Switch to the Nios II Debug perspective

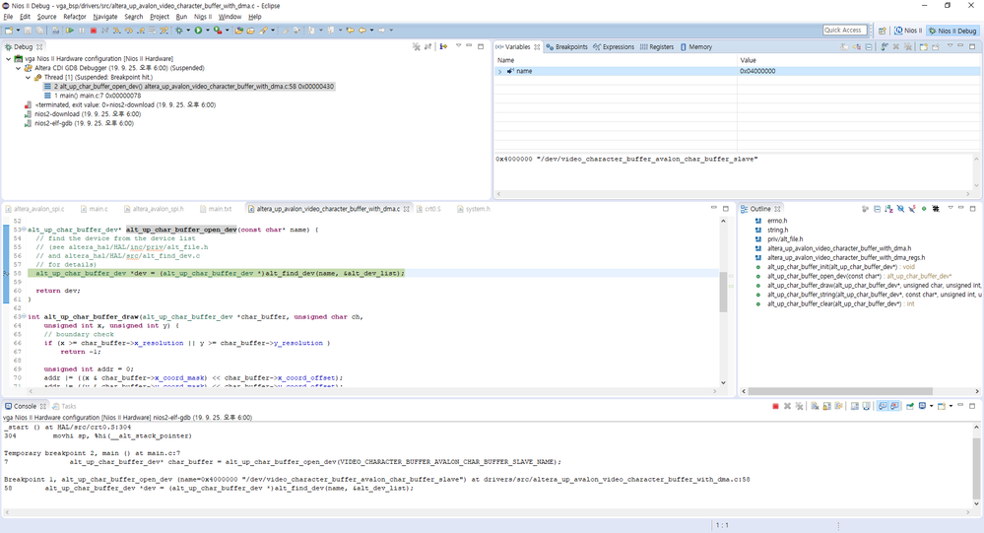(951, 31)
